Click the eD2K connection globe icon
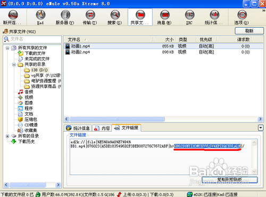The height and width of the screenshot is (197, 266). coord(189,194)
